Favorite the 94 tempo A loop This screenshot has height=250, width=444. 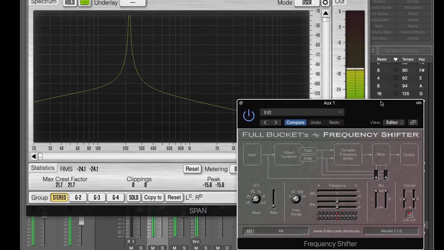point(395,86)
